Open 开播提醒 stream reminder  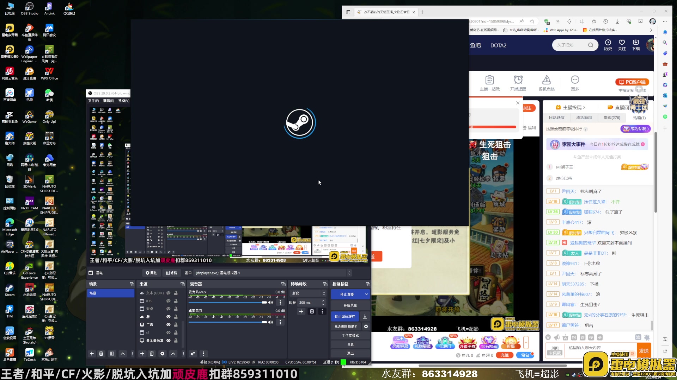coord(518,83)
